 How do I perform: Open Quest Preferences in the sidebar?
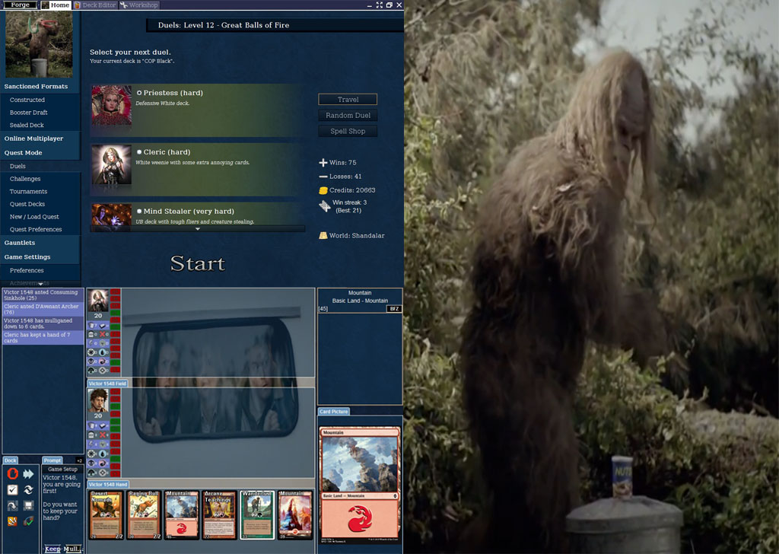36,229
